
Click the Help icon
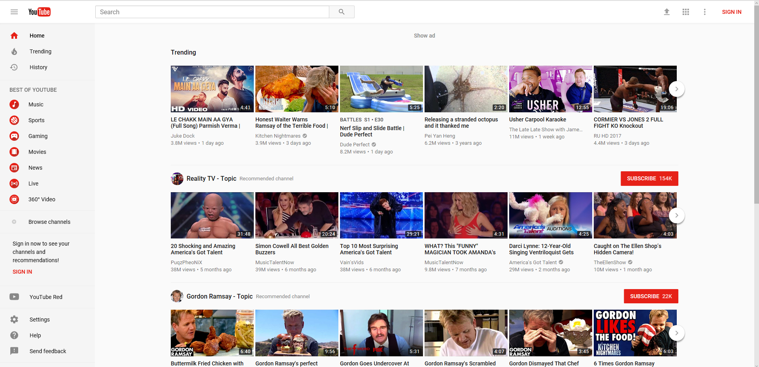[14, 335]
